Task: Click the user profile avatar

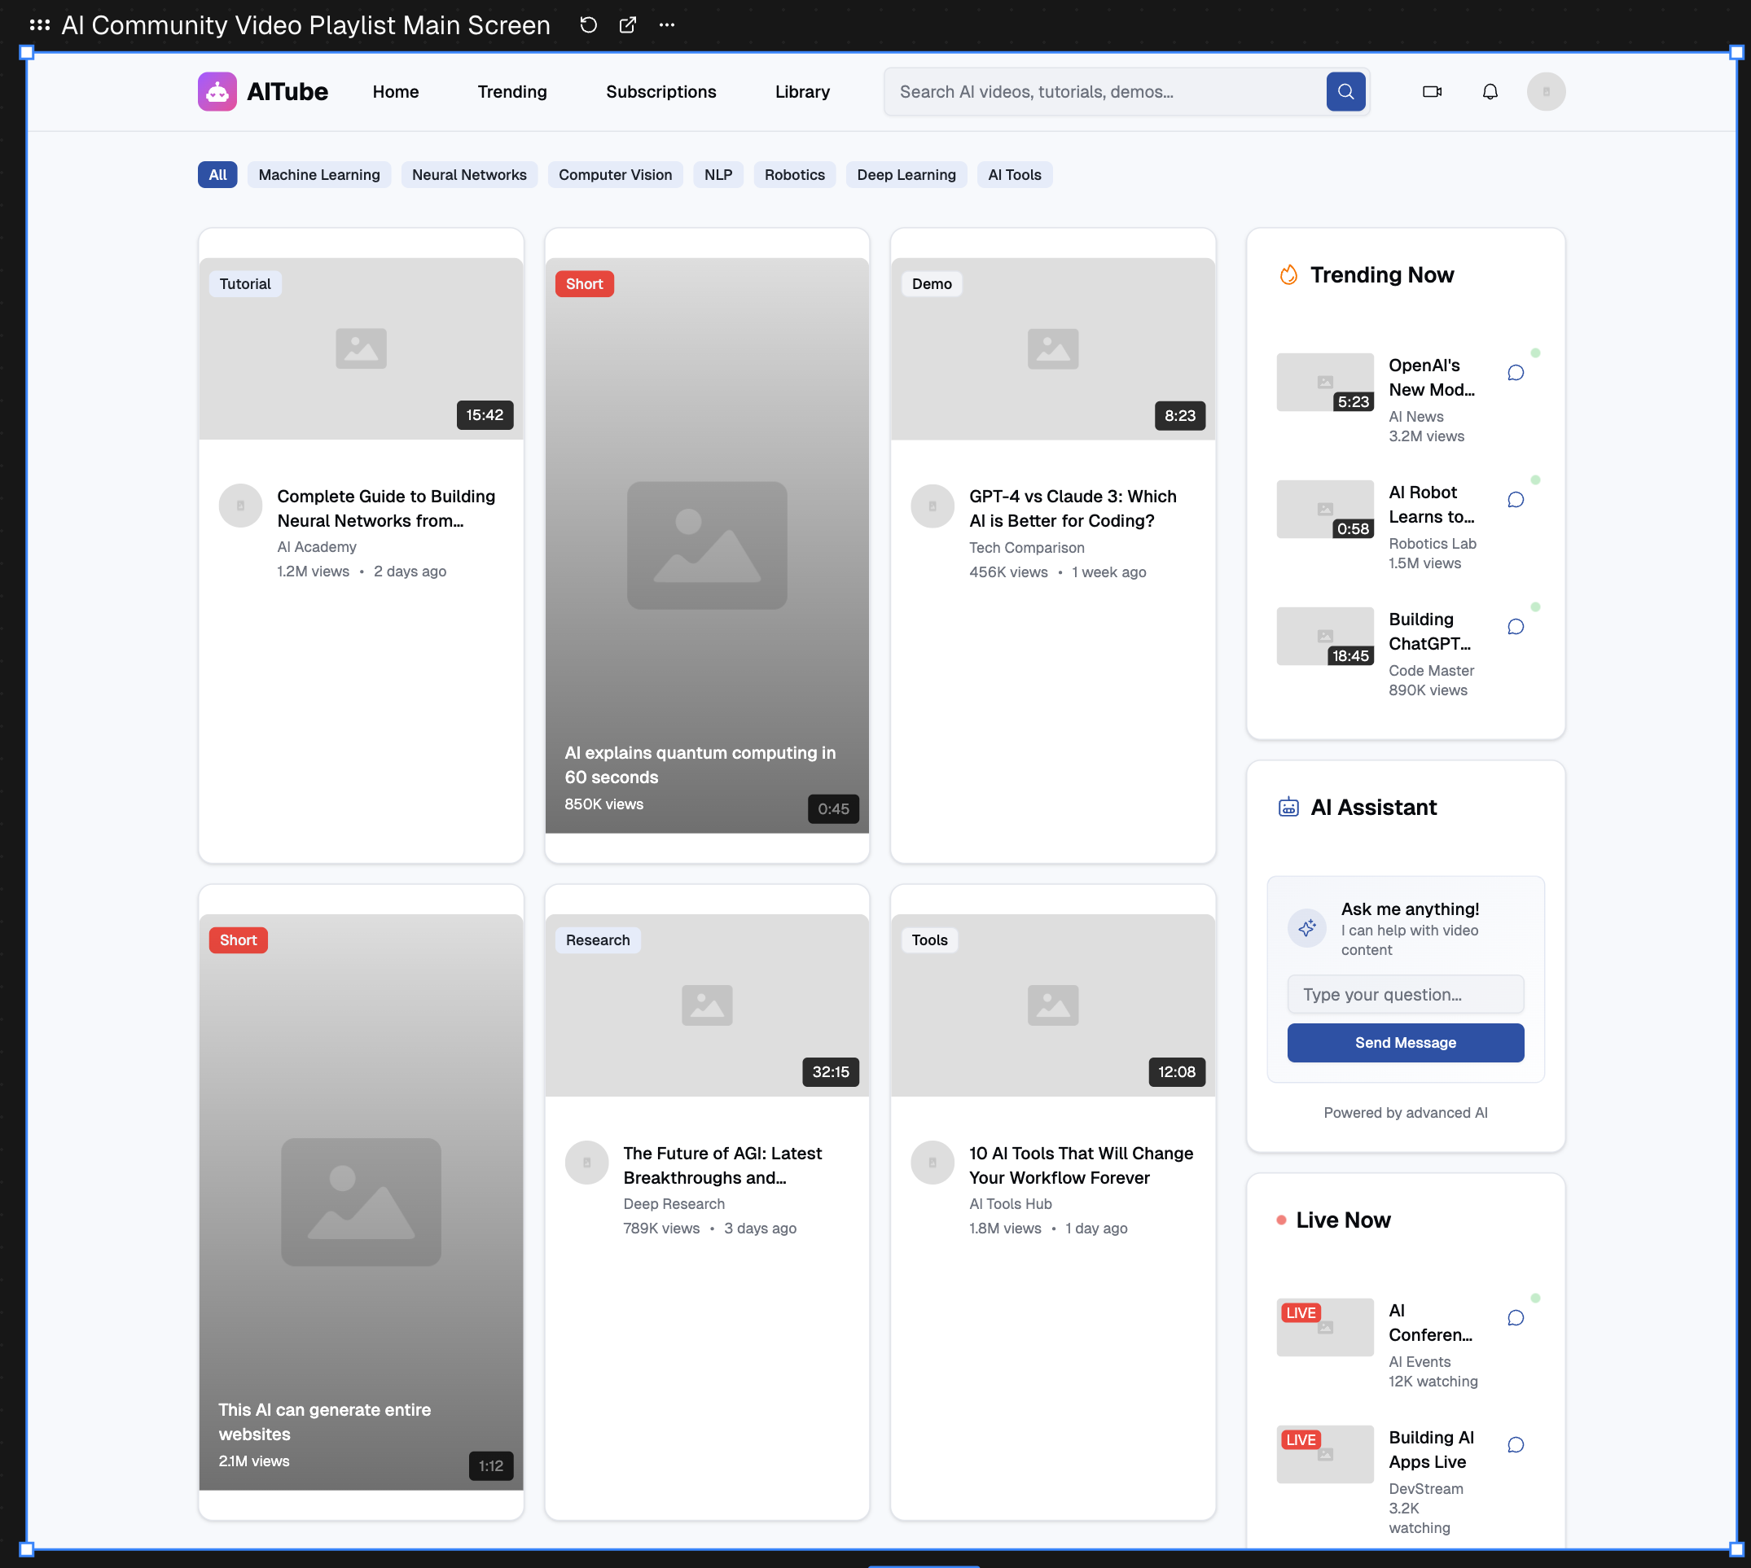Action: click(1546, 91)
